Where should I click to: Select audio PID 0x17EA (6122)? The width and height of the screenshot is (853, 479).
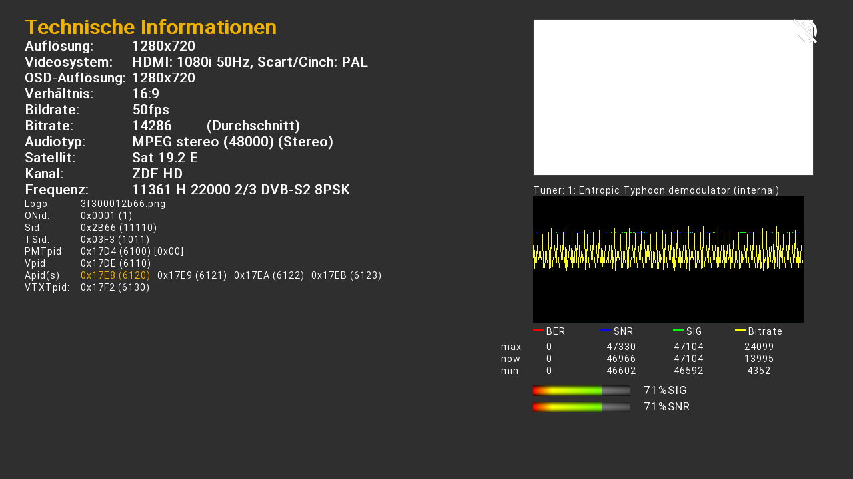269,275
